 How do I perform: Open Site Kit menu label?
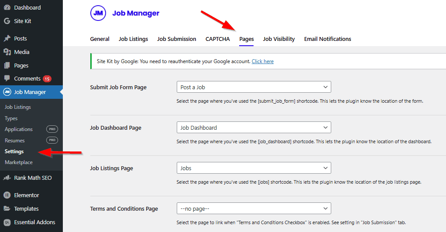(22, 21)
